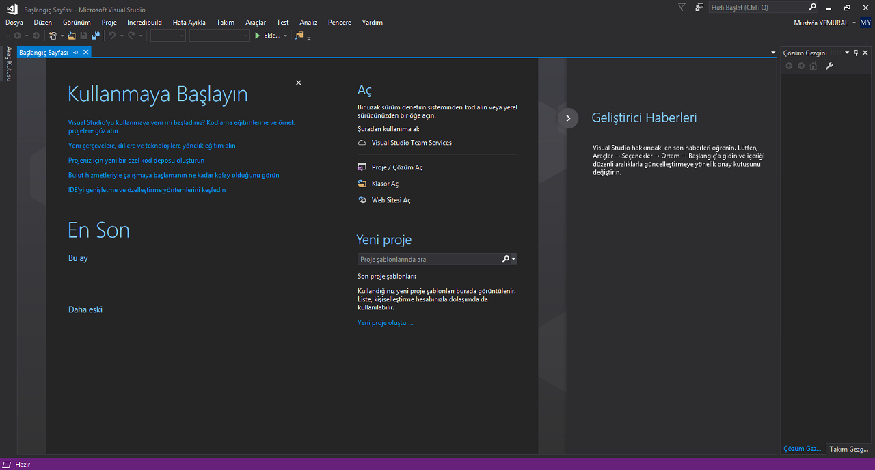The width and height of the screenshot is (875, 470).
Task: Close the Çözüm Gezgini panel
Action: tap(865, 53)
